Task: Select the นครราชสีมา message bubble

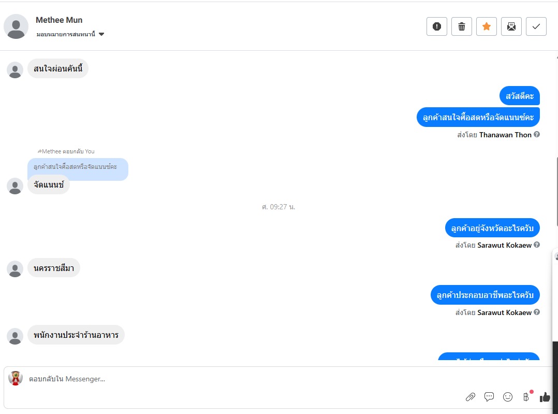Action: click(54, 268)
